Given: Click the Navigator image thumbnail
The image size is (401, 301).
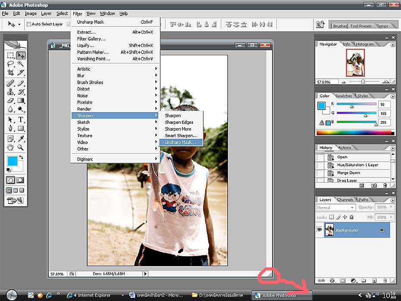Looking at the screenshot, I should click(355, 63).
